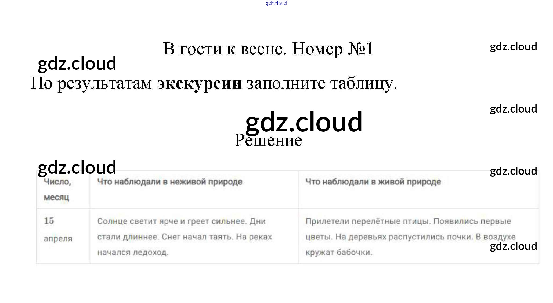
Task: Click the '15 апреля' date cell
Action: click(x=58, y=230)
